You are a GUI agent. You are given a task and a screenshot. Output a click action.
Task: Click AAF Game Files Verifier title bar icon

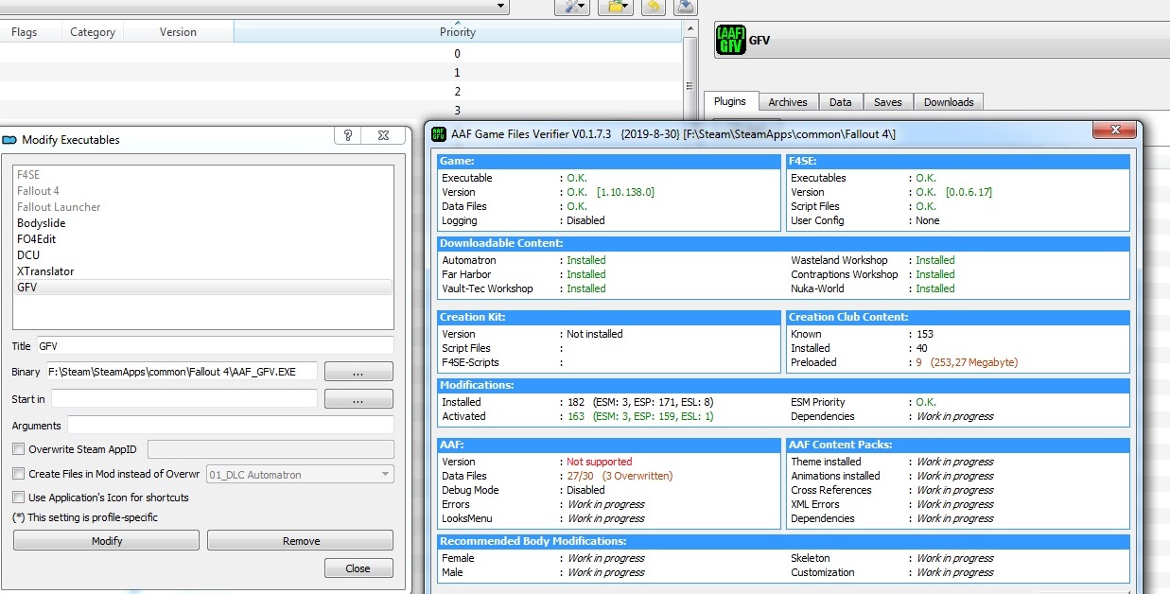[x=440, y=134]
